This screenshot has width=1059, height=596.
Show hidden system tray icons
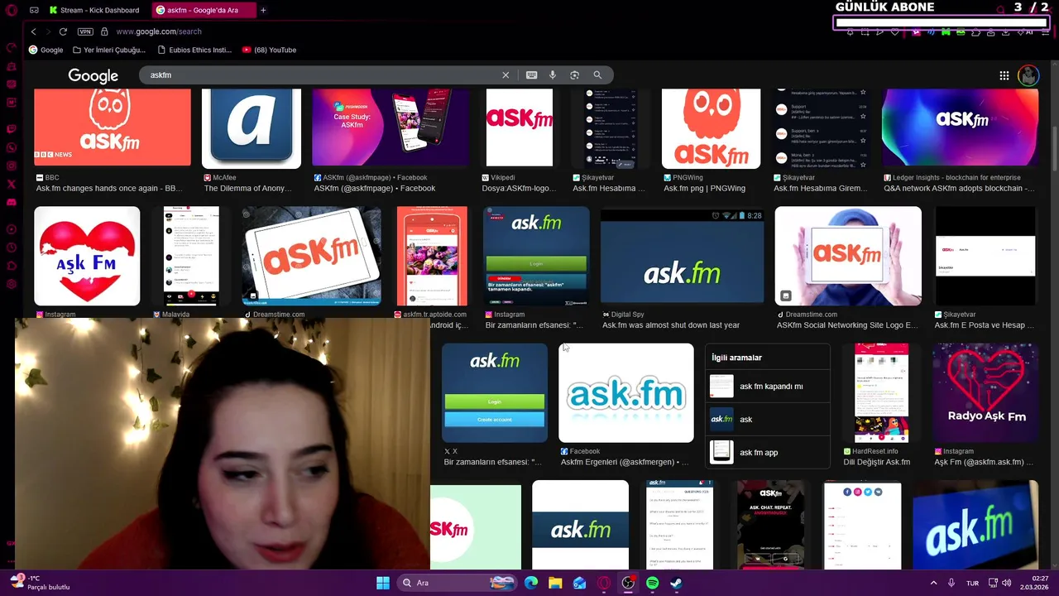(933, 583)
